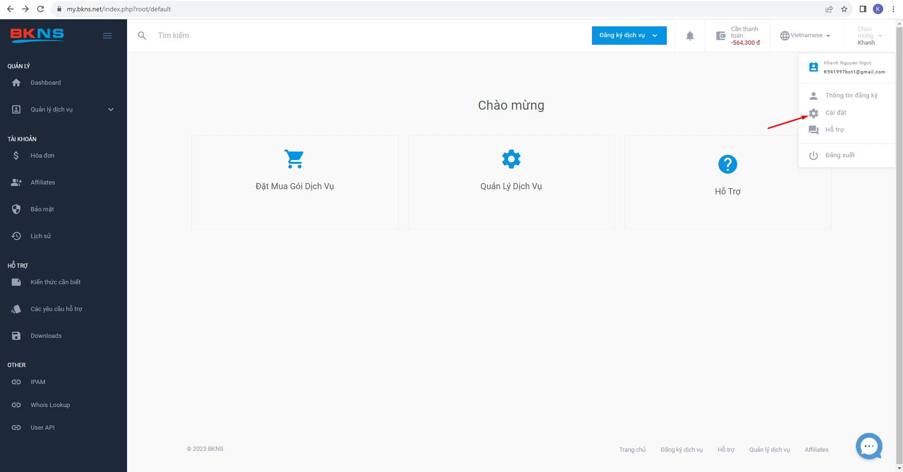
Task: Choose Đăng xuất to log out
Action: click(840, 155)
